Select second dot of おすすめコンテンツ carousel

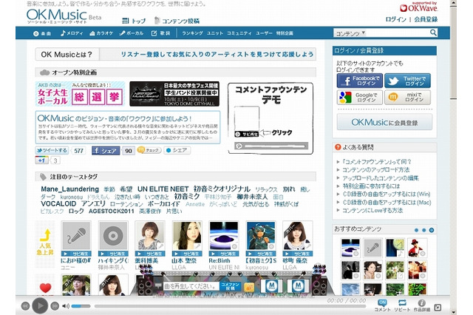(423, 230)
